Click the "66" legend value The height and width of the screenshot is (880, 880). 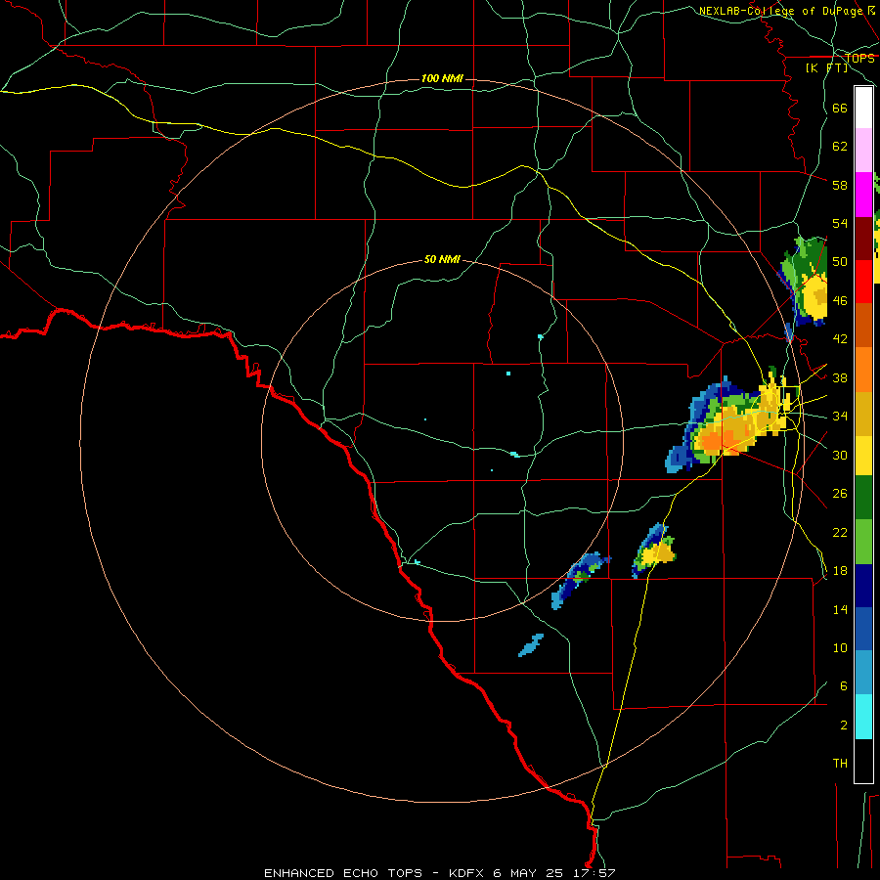tap(840, 108)
